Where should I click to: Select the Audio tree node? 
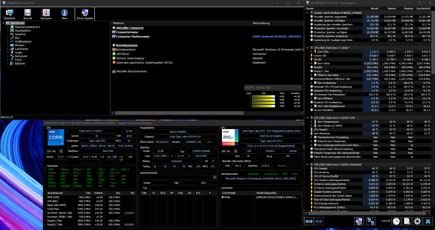pyautogui.click(x=19, y=53)
